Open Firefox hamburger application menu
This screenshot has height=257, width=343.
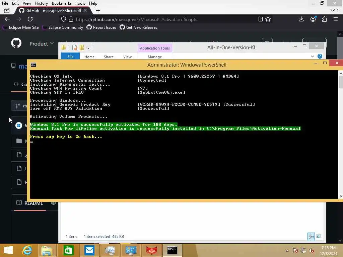[336, 19]
